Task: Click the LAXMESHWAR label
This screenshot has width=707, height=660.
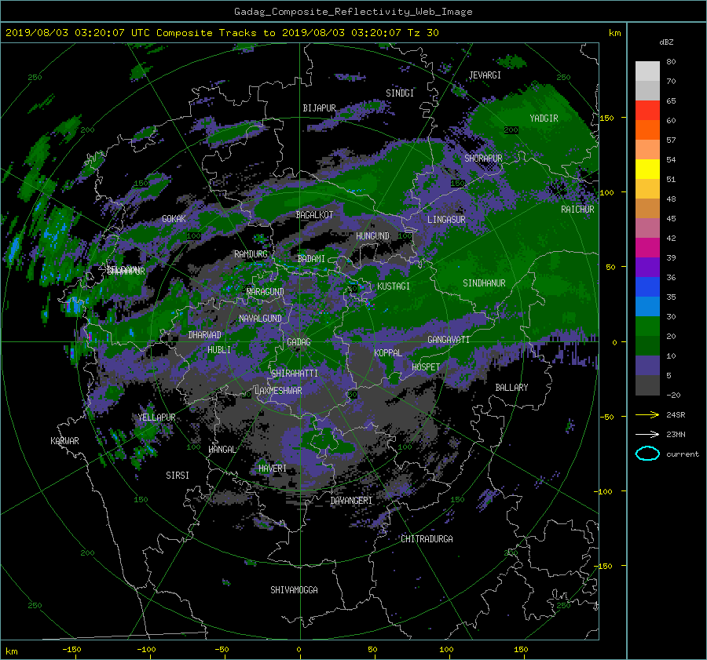Action: click(x=278, y=391)
